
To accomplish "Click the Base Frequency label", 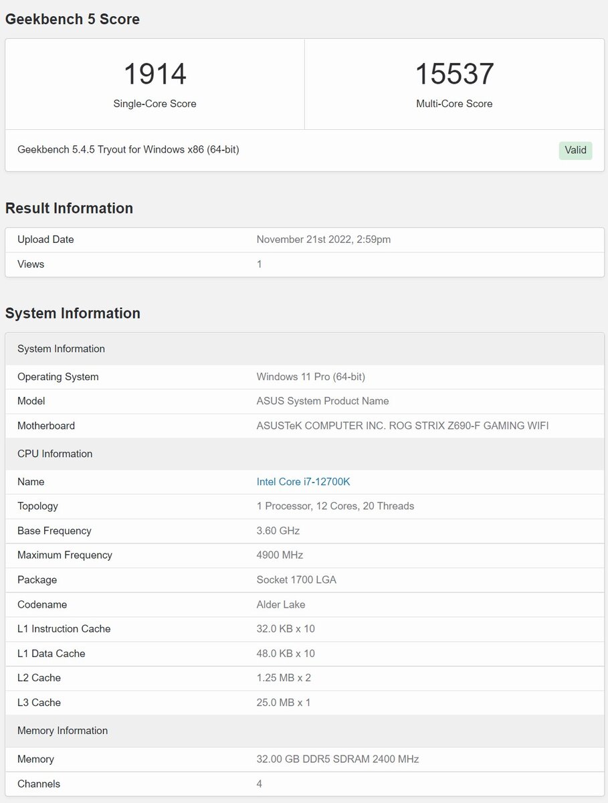I will tap(54, 531).
